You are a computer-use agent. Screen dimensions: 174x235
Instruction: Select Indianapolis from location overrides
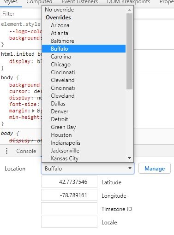coord(84,143)
